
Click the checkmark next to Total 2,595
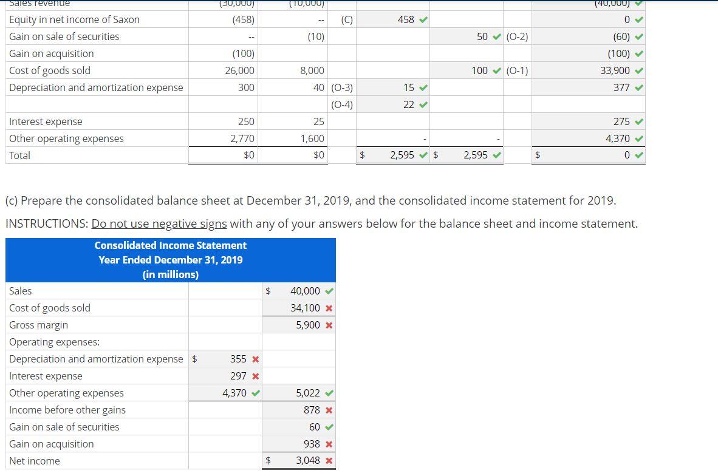click(x=424, y=155)
